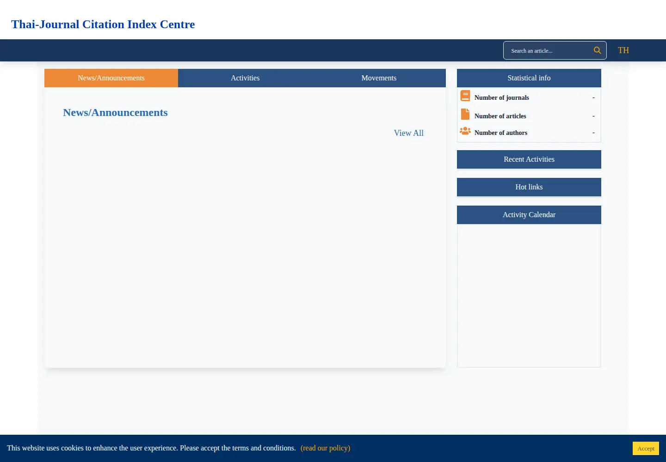Viewport: 666px width, 462px height.
Task: Select the Number of articles label
Action: click(500, 116)
